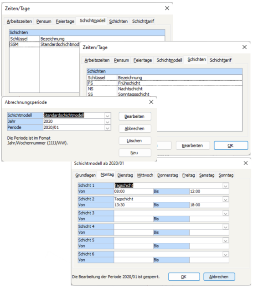The image size is (253, 288).
Task: Open Schichtmodell tab in front Zeiten/Tage window
Action: pos(169,60)
